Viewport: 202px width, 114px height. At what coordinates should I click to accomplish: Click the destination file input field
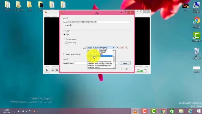(96, 63)
